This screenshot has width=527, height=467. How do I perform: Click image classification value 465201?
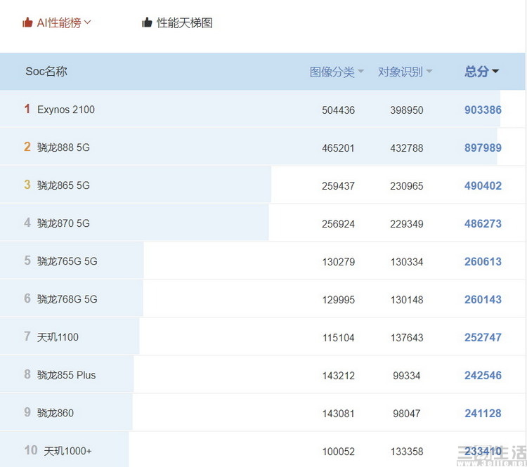(x=339, y=148)
